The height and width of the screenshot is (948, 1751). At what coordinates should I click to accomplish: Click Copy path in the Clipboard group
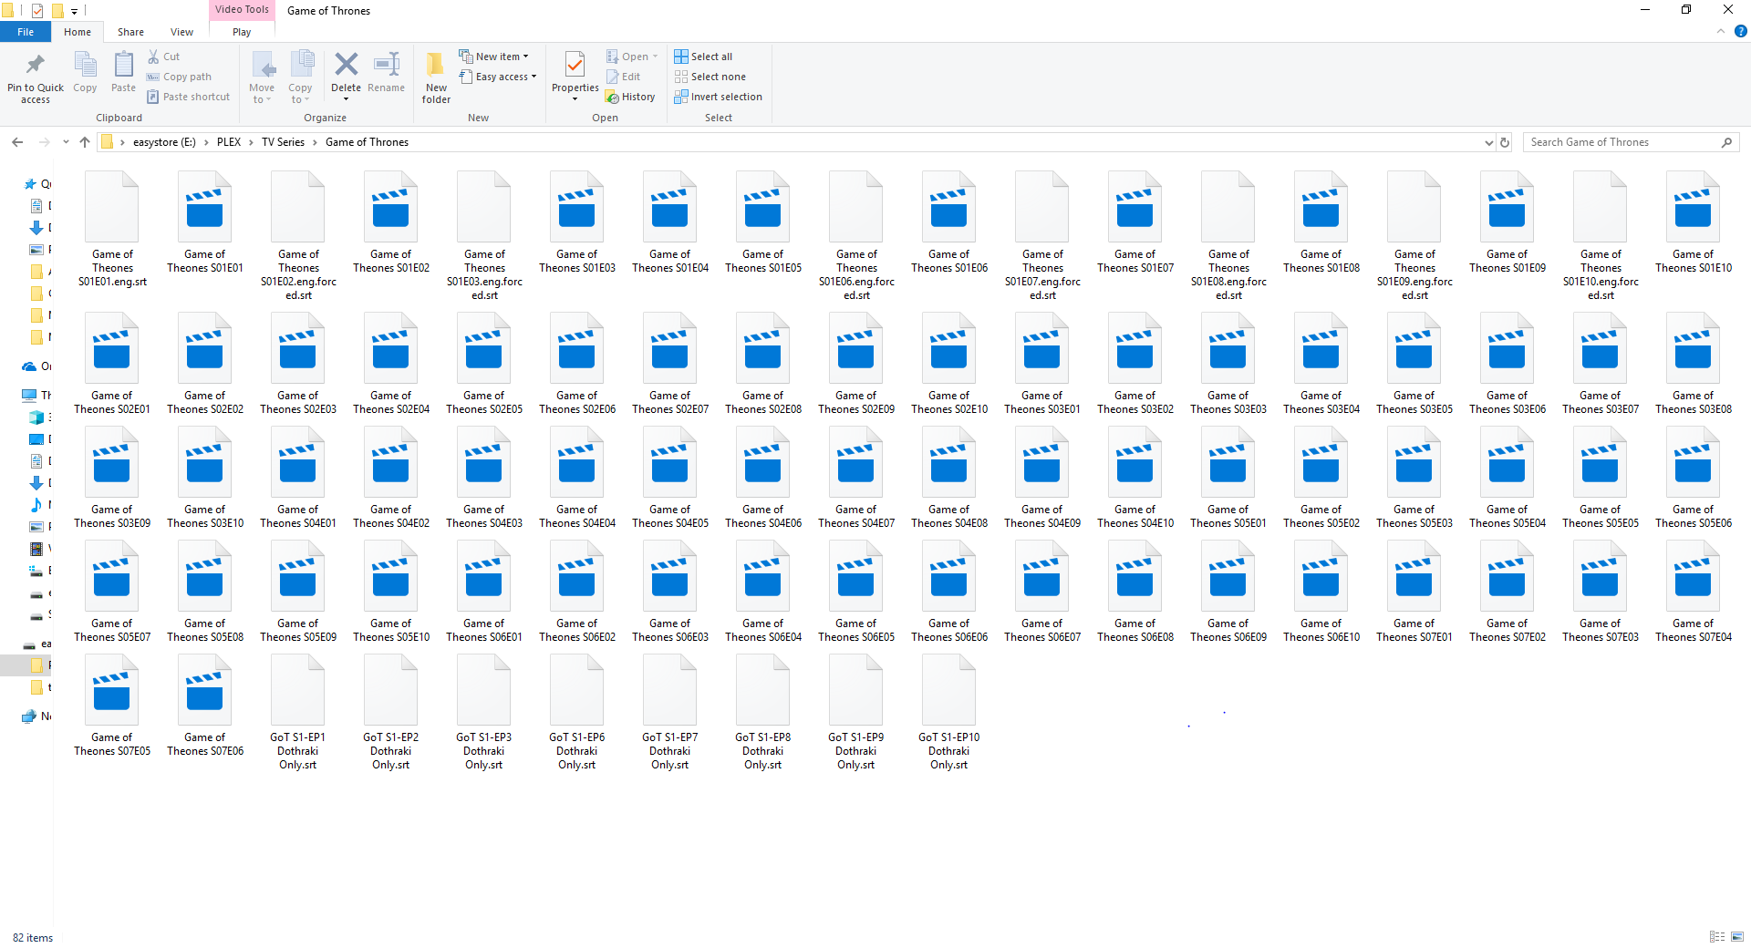(180, 77)
